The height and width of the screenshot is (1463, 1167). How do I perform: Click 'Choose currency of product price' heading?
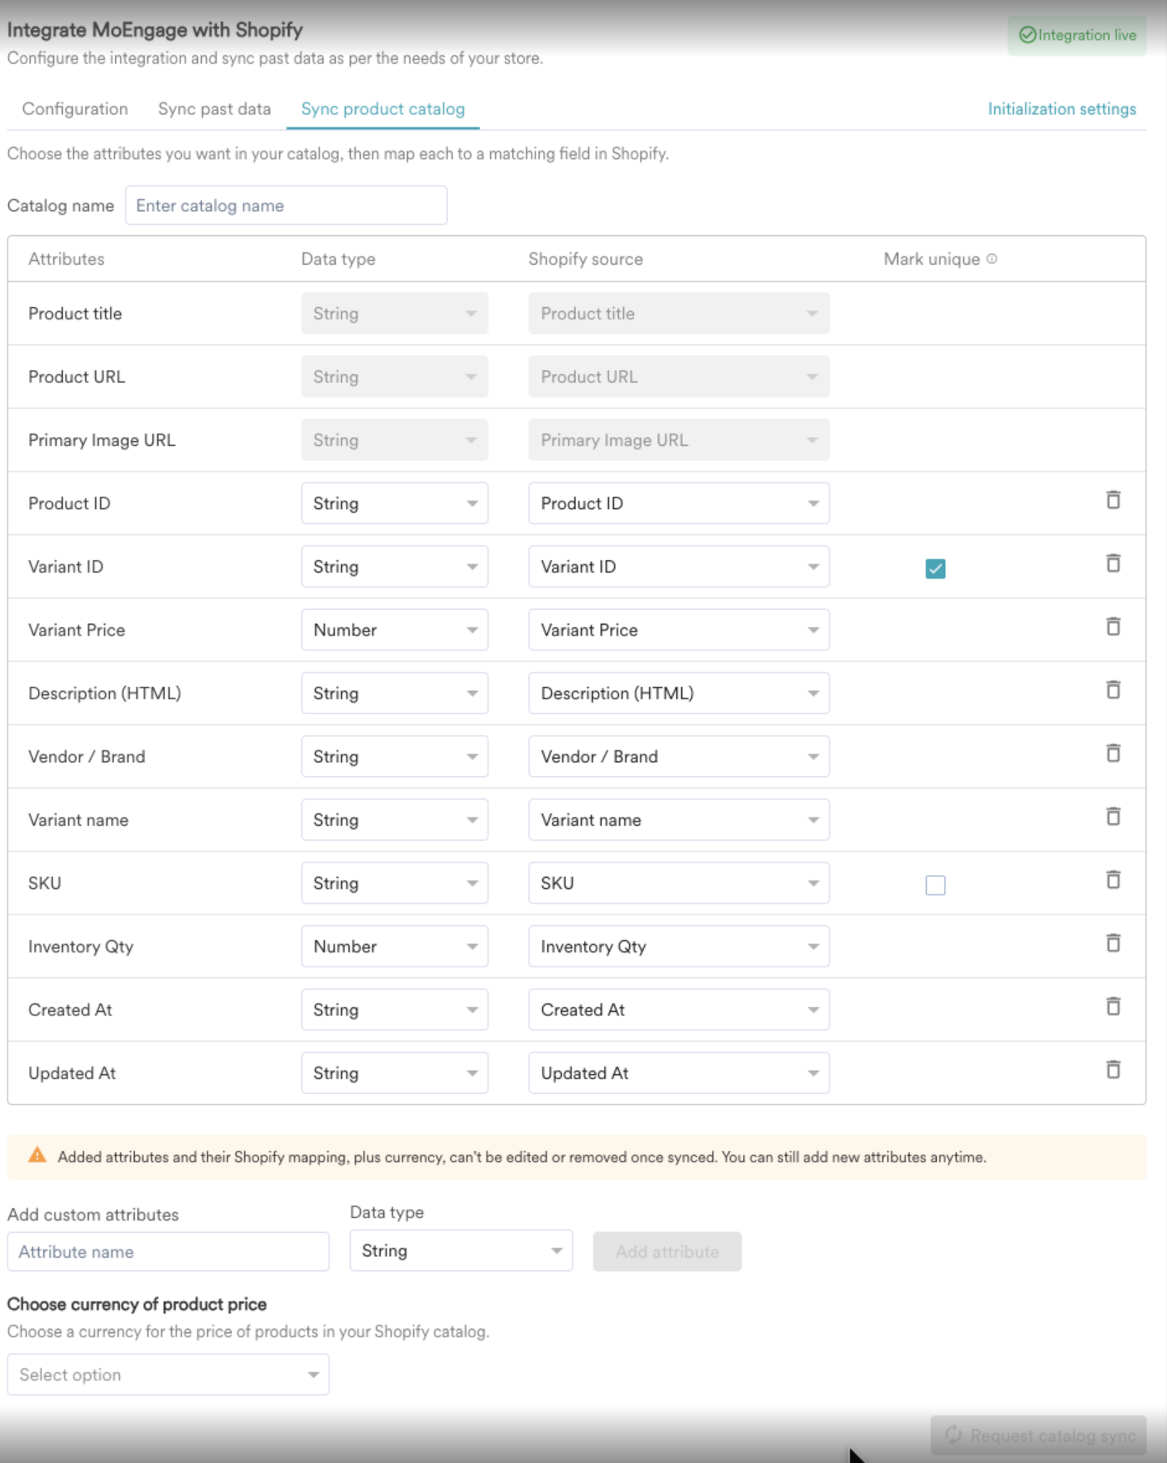[x=137, y=1304]
